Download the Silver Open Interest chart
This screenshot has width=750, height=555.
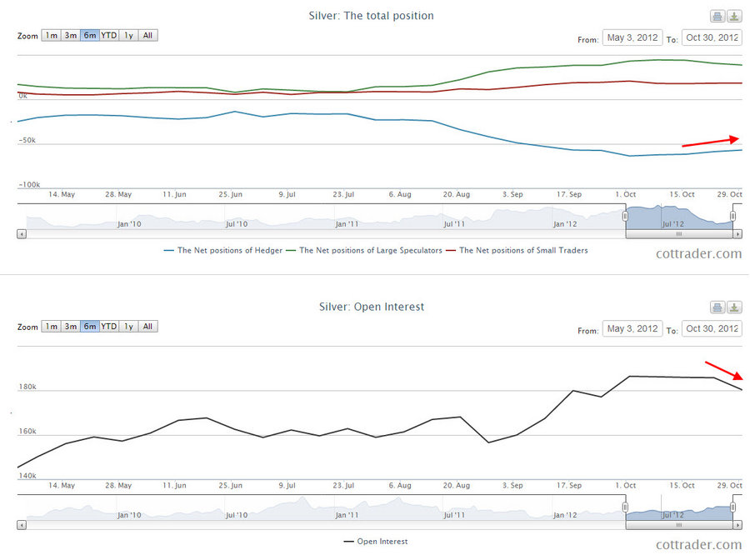tap(734, 307)
